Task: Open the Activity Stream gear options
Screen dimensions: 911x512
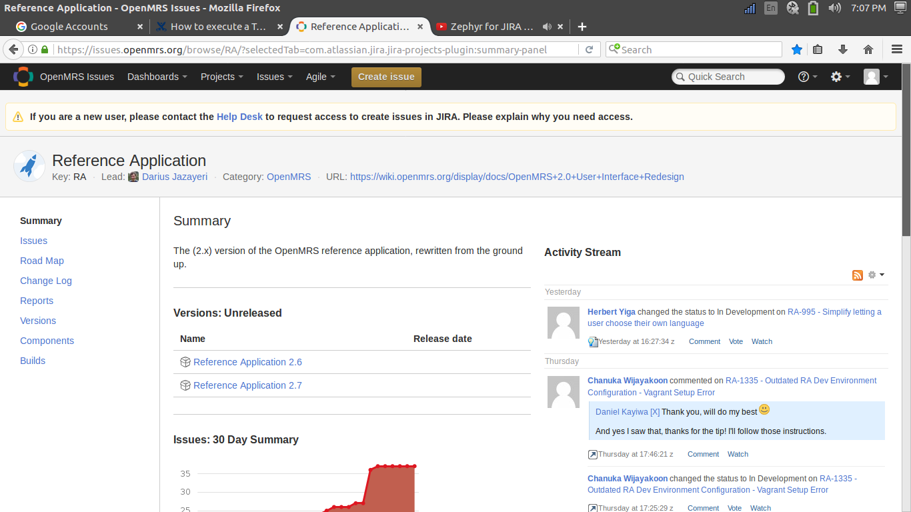Action: pyautogui.click(x=876, y=275)
